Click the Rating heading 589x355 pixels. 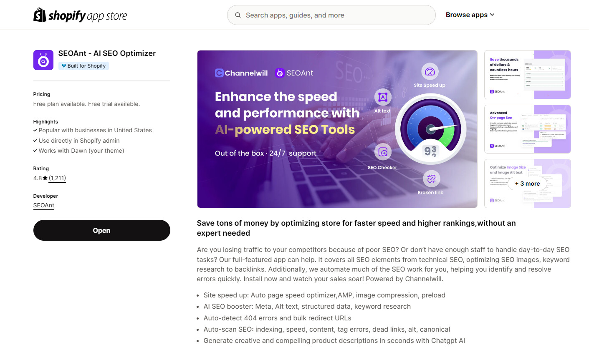41,169
